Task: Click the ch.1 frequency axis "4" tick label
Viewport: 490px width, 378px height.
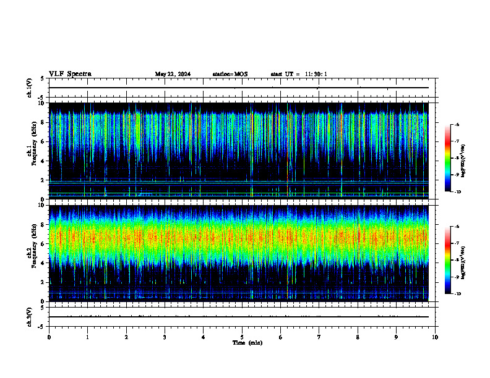Action: click(x=43, y=161)
